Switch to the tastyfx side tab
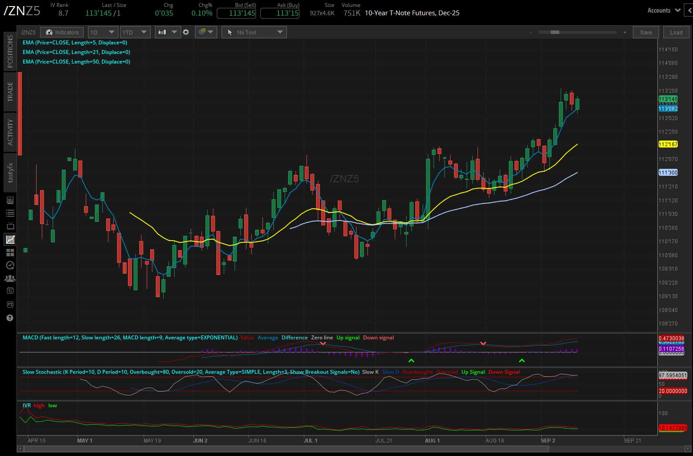This screenshot has height=456, width=693. 10,173
